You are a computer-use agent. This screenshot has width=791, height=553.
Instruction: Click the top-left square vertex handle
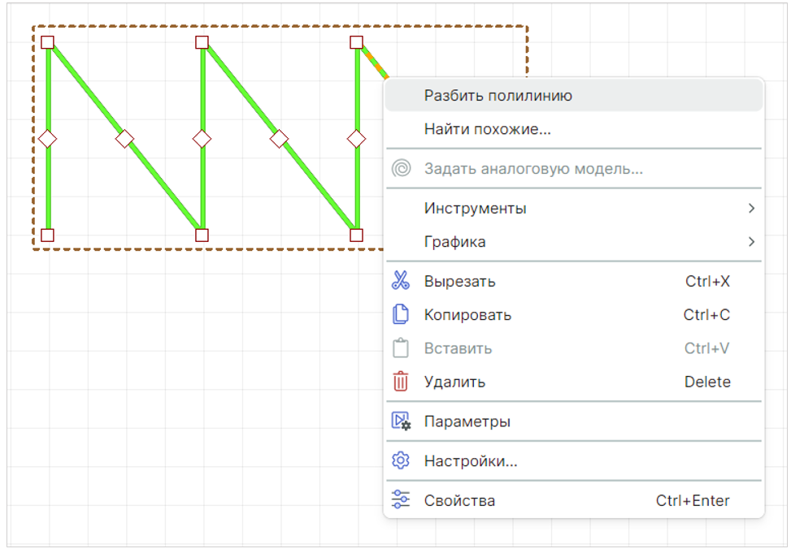coord(48,42)
